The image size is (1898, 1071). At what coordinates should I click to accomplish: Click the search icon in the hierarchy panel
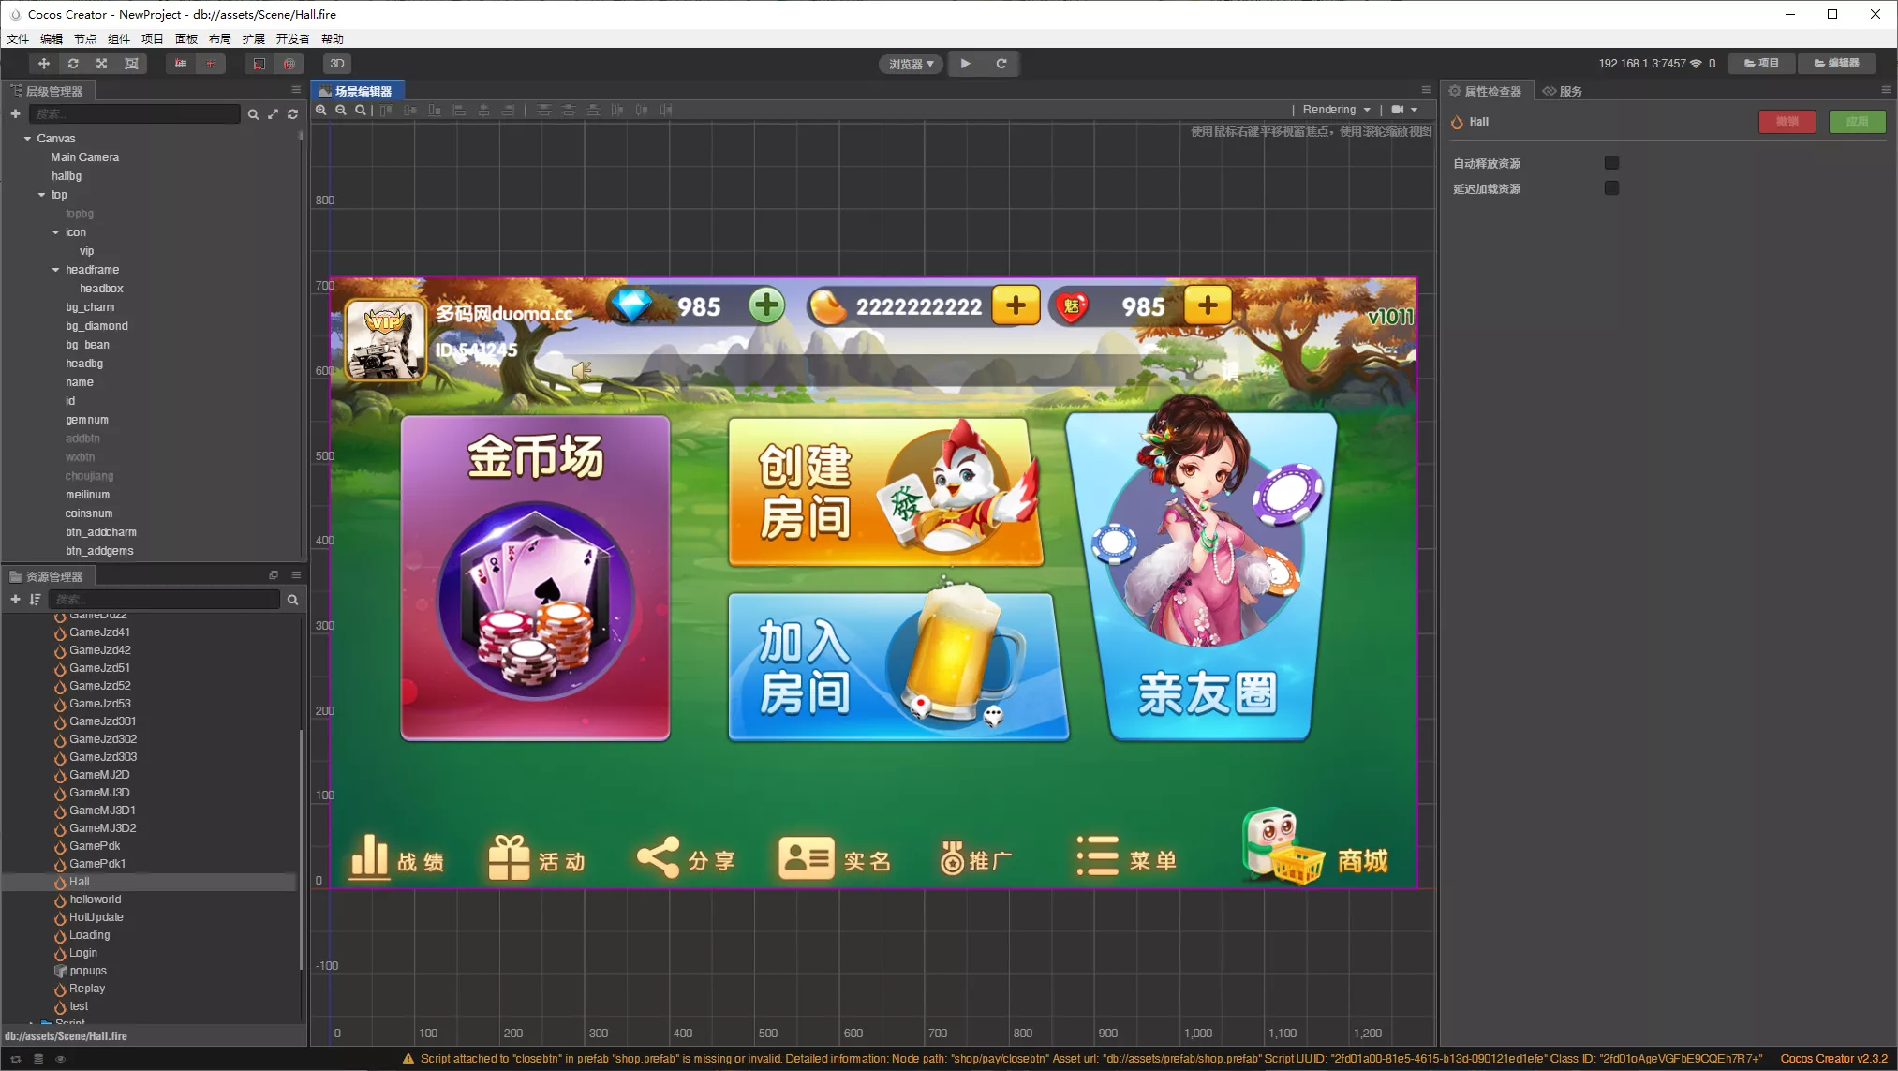tap(254, 113)
